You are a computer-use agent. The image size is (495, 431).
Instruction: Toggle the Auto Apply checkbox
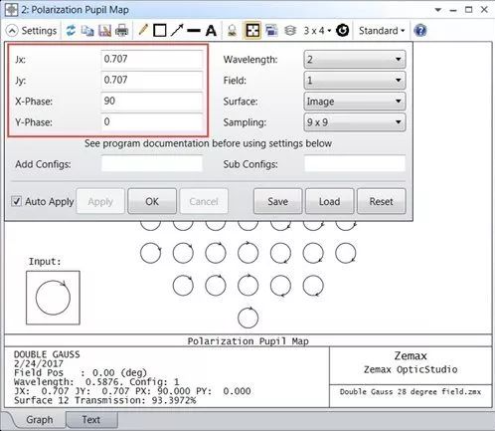click(16, 201)
